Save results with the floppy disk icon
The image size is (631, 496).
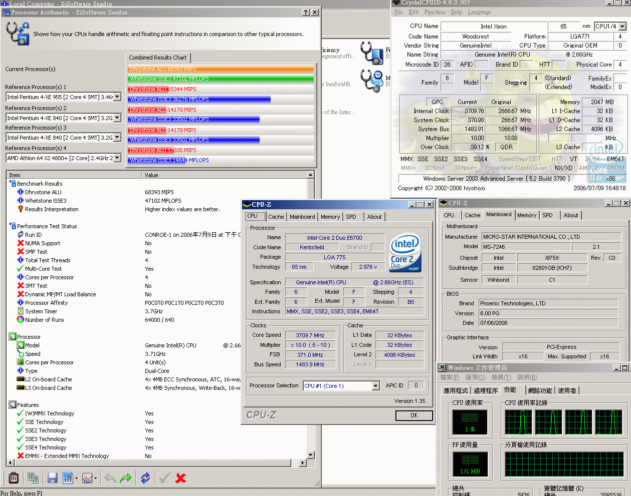click(52, 478)
